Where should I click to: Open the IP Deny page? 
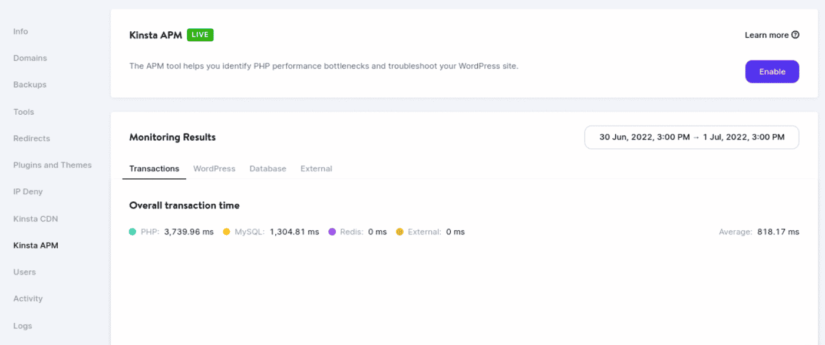tap(28, 191)
